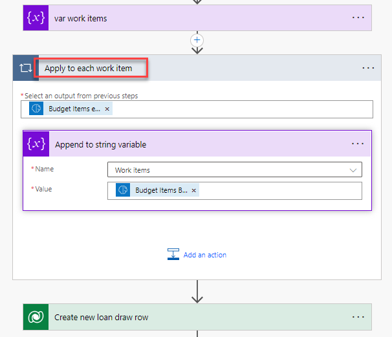Click the var work items variable icon

click(36, 18)
